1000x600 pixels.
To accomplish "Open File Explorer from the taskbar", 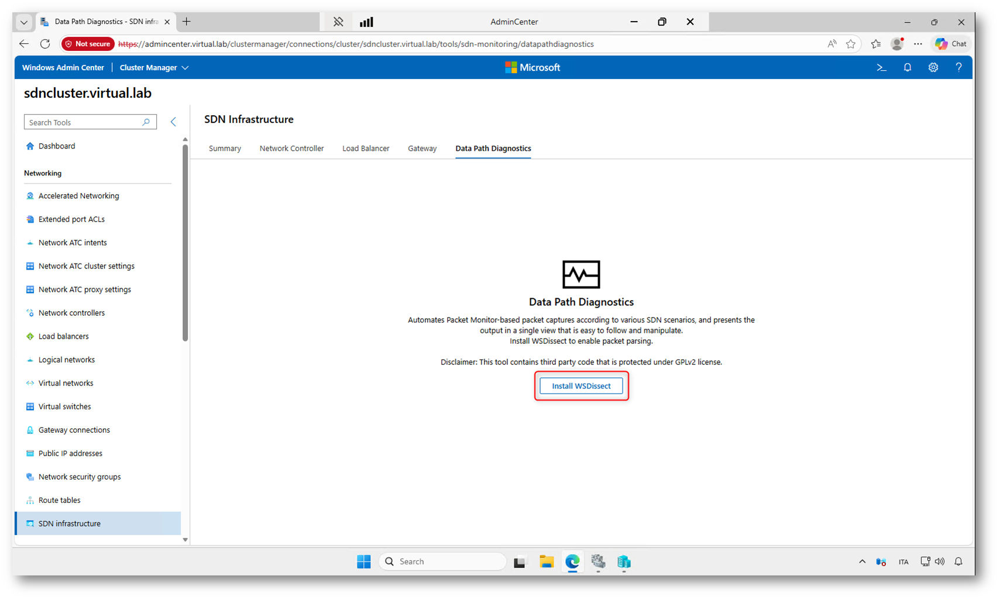I will pyautogui.click(x=546, y=561).
